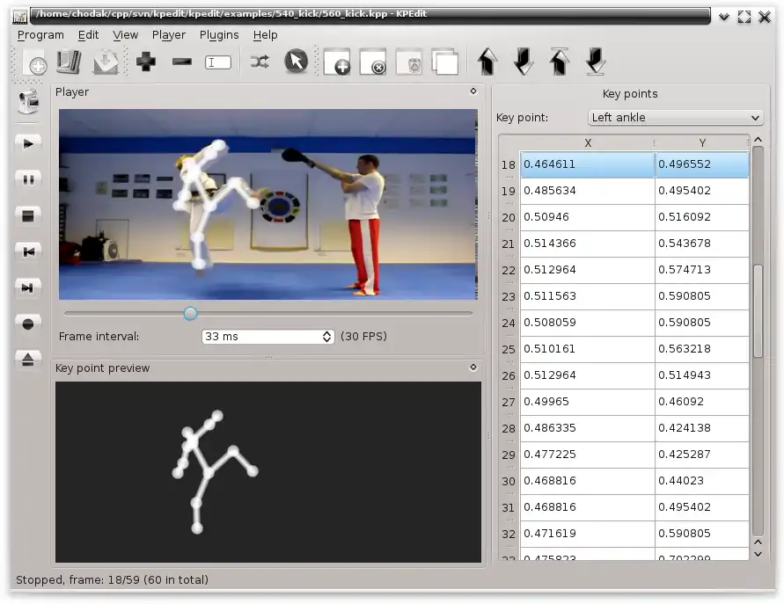This screenshot has height=604, width=784.
Task: Click the plus icon in the top toolbar
Action: pos(146,62)
